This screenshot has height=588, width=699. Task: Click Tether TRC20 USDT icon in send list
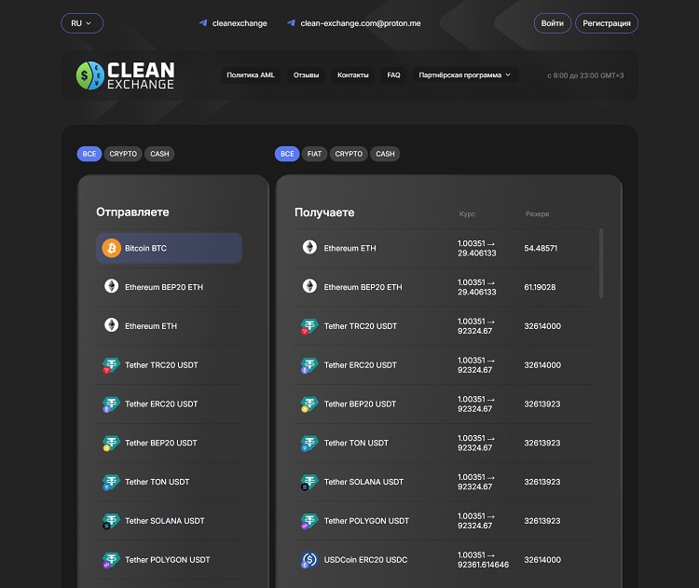[111, 365]
